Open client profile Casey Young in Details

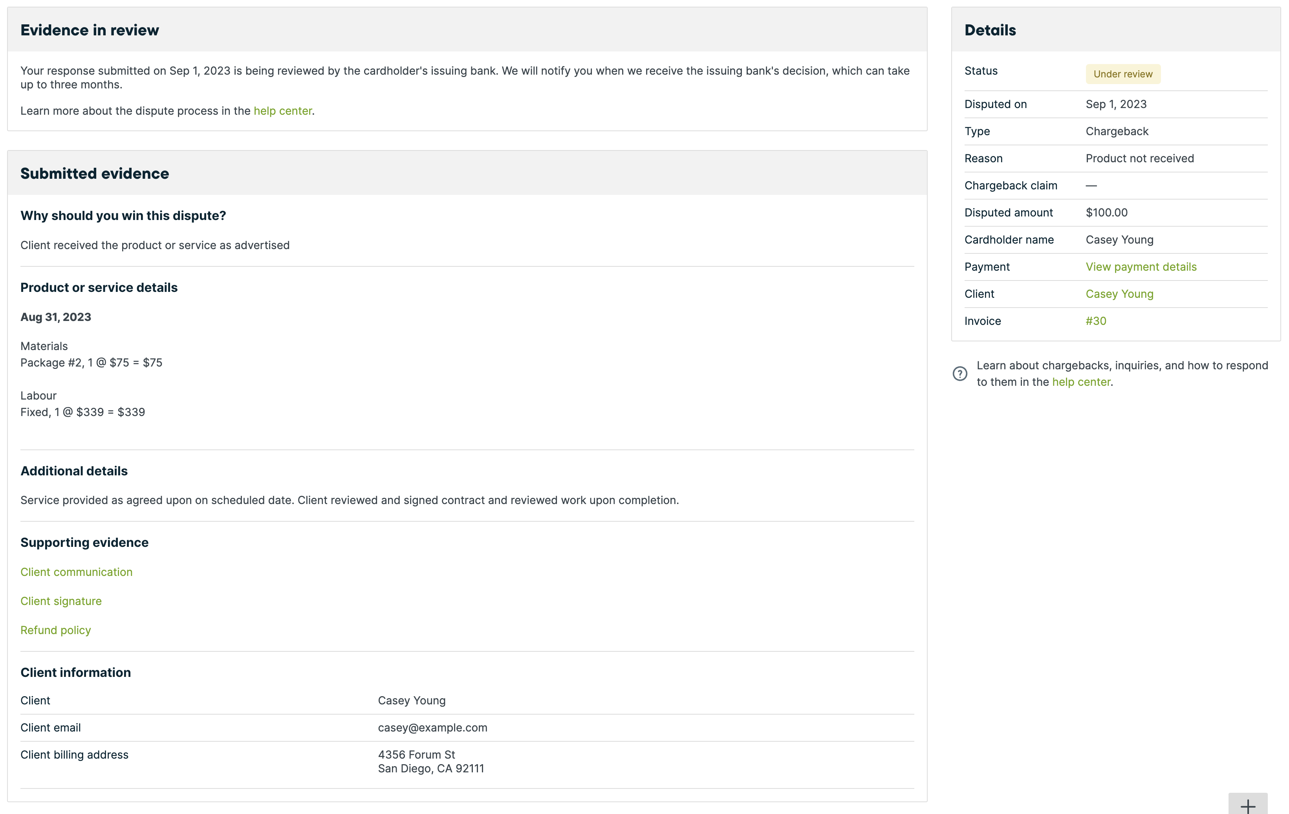pos(1119,293)
